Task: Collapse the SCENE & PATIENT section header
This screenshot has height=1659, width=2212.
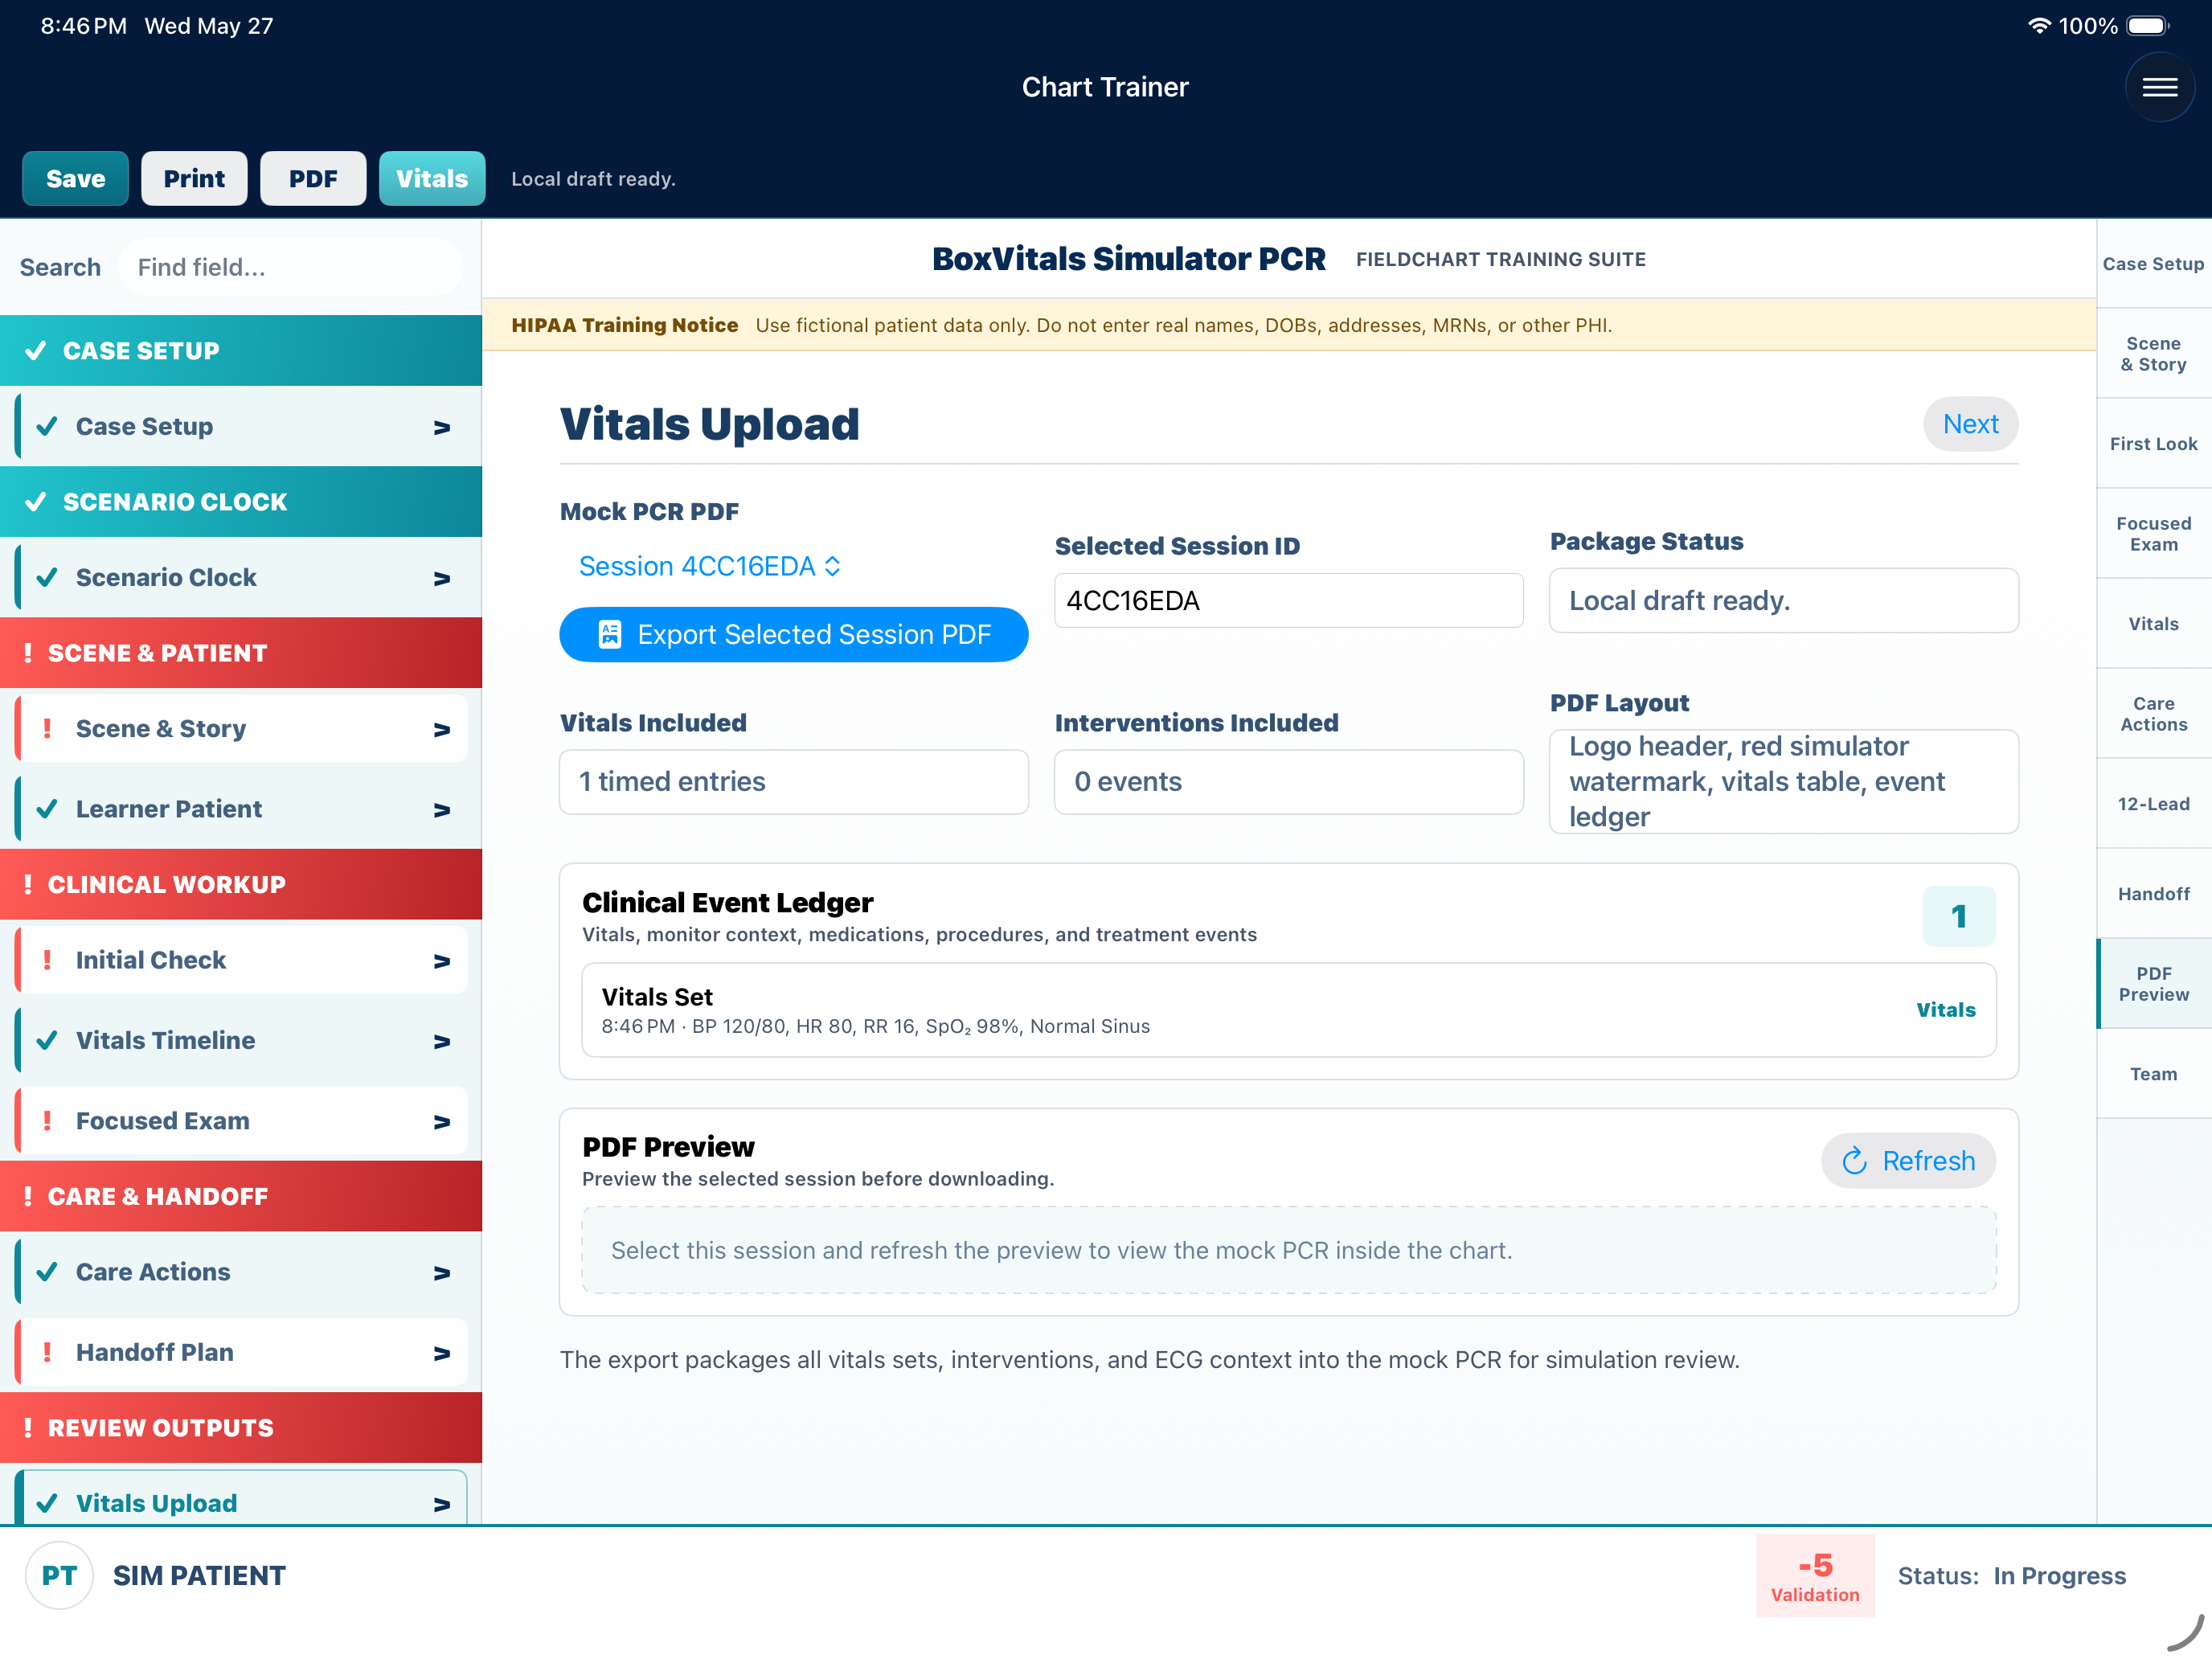Action: [241, 652]
